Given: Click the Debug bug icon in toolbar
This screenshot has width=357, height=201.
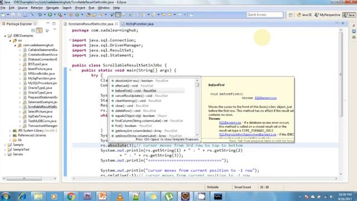Looking at the screenshot, I should click(x=40, y=15).
